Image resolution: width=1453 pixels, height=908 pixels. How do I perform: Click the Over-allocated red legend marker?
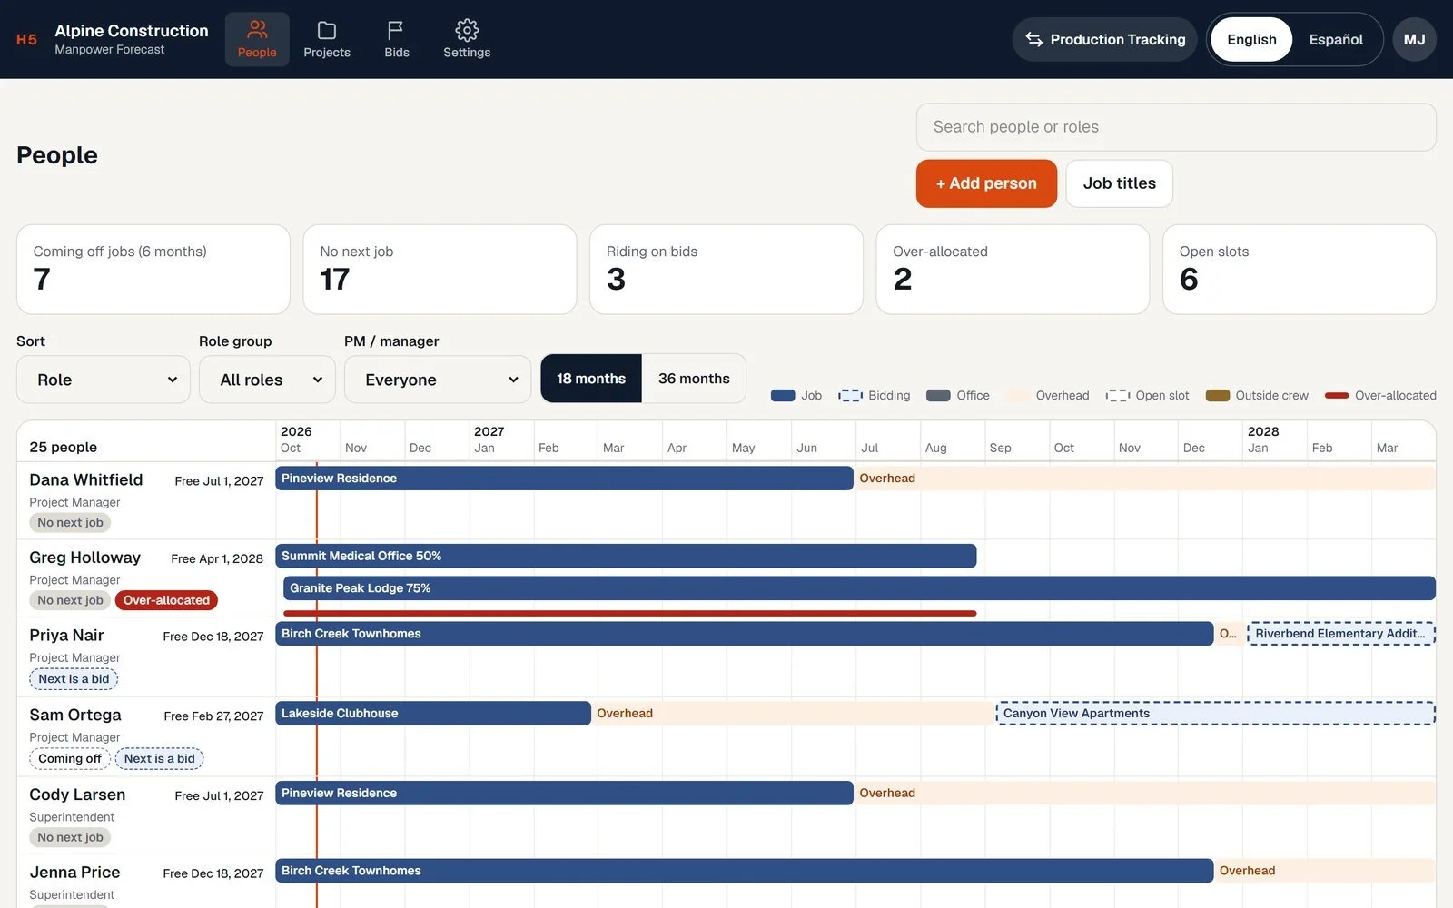[x=1337, y=396]
